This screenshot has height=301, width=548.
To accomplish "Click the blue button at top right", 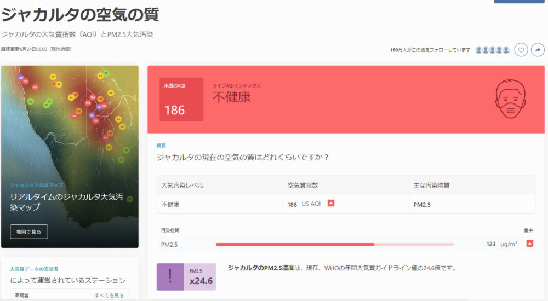I will click(518, 2).
